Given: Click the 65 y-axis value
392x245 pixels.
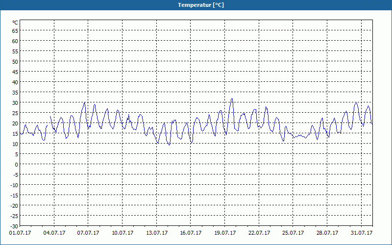Looking at the screenshot, I should (15, 30).
